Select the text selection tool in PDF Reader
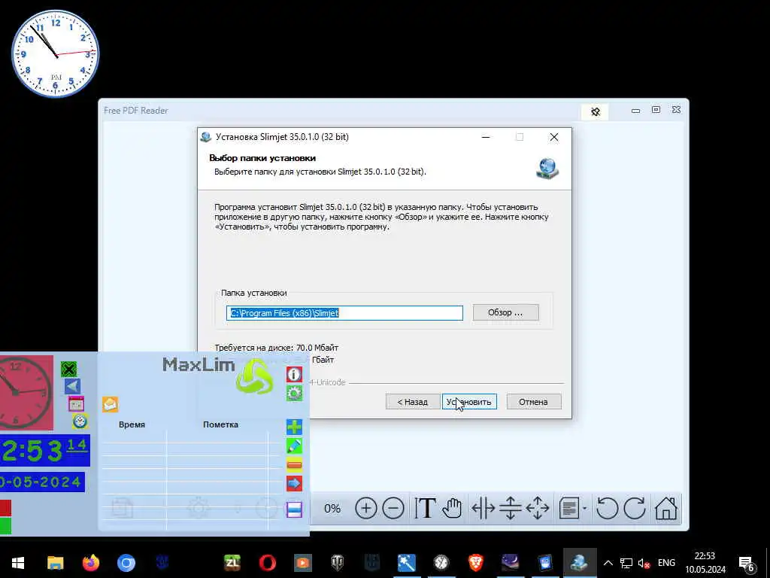 click(425, 508)
